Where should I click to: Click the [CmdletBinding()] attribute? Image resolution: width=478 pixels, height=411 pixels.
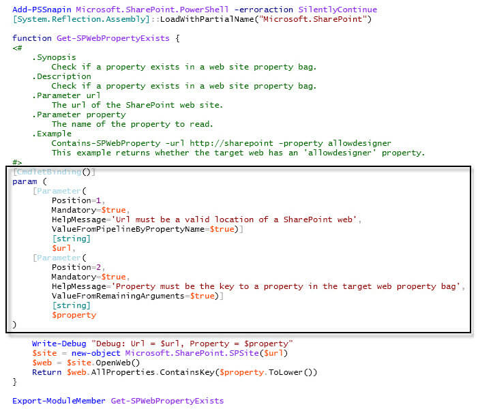point(54,172)
